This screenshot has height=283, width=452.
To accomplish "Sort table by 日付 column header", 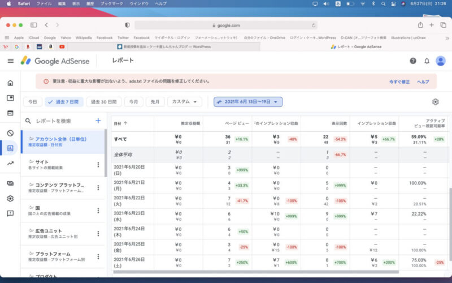I will tap(120, 123).
